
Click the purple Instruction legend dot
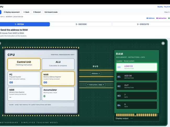tap(157, 18)
